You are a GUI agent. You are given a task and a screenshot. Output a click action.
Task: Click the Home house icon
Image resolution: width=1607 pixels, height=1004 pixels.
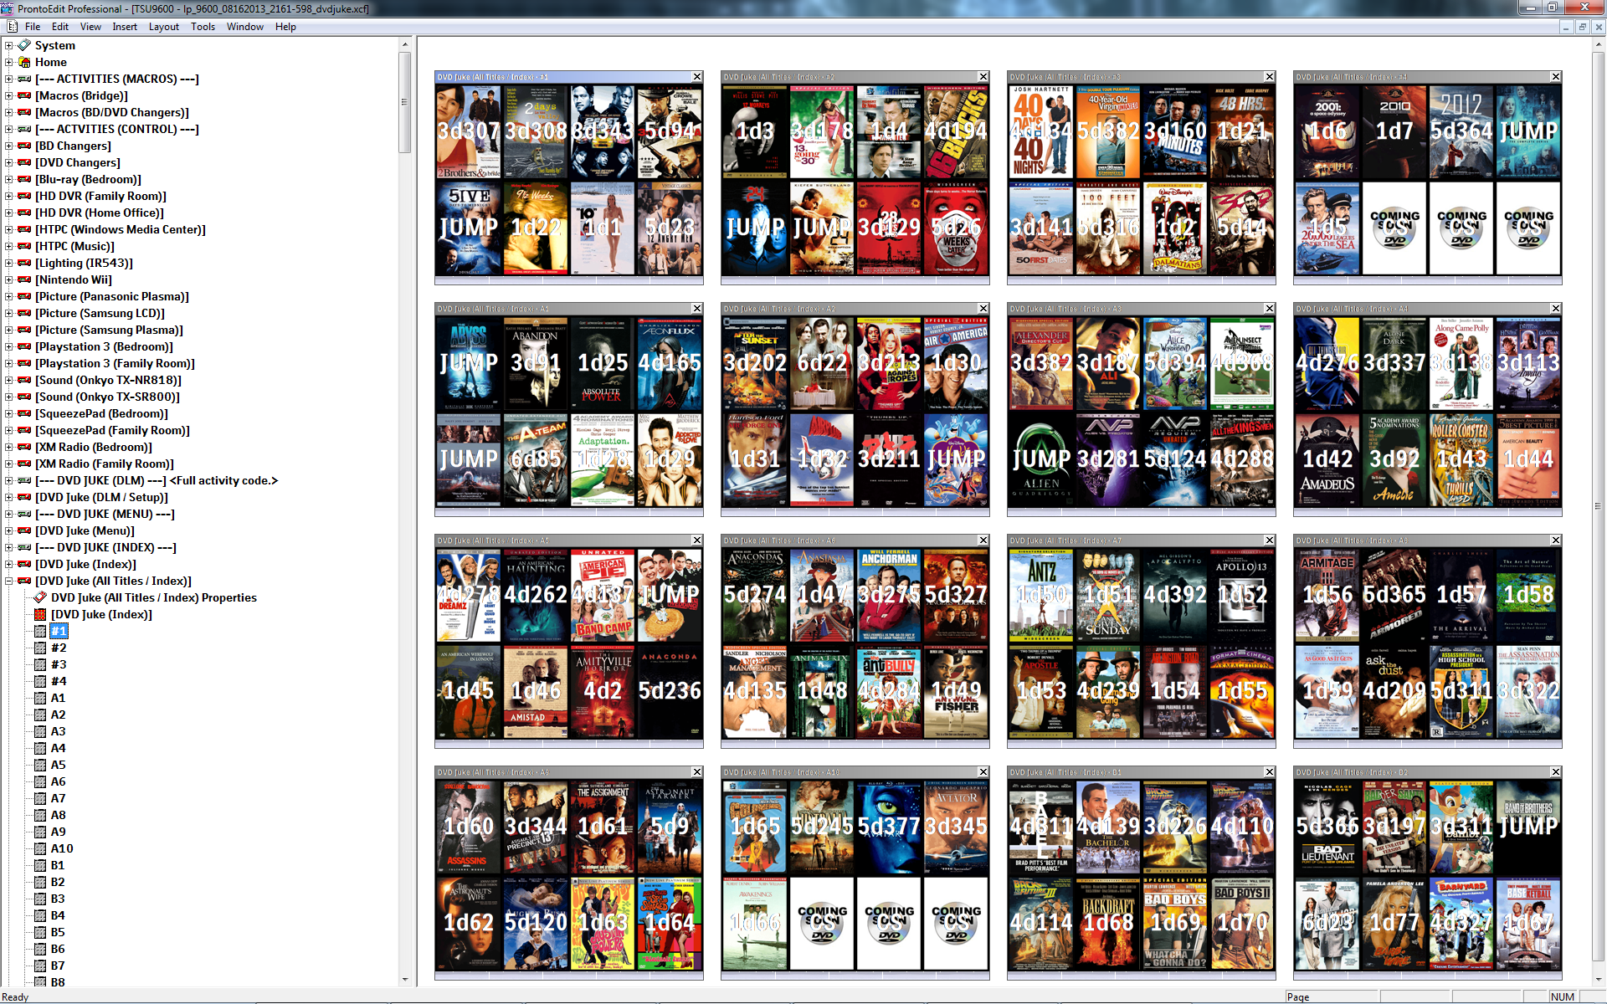(x=24, y=62)
